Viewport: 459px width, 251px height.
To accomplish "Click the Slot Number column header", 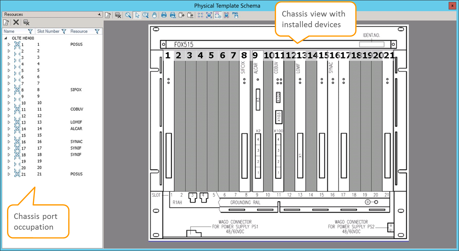I will 48,31.
